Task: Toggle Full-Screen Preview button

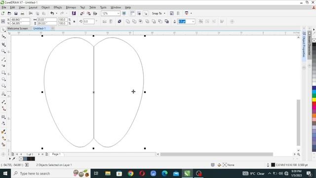Action: (124, 13)
